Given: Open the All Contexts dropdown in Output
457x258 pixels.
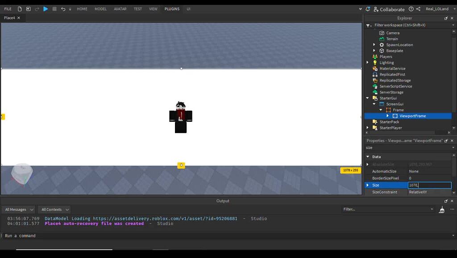Looking at the screenshot, I should (x=54, y=209).
